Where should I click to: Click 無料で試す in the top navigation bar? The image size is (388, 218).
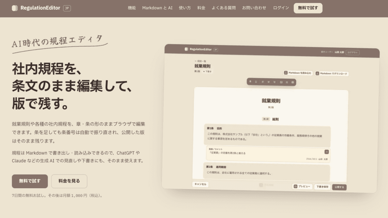pyautogui.click(x=308, y=8)
